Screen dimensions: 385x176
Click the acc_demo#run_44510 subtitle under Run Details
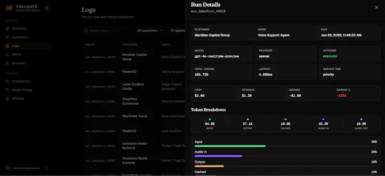[208, 11]
